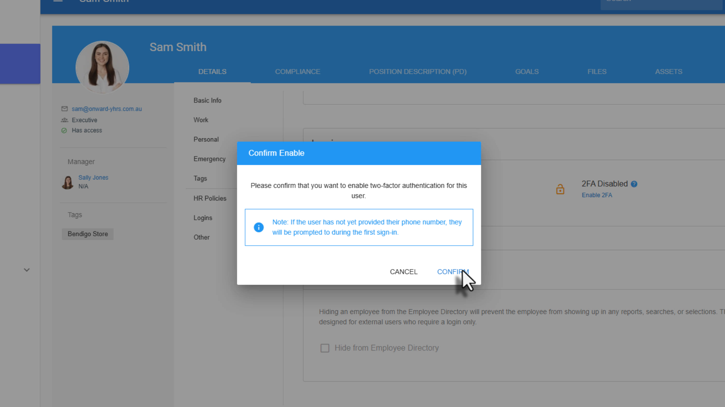Image resolution: width=725 pixels, height=407 pixels.
Task: Click the Bendigo Store tag chip
Action: pyautogui.click(x=88, y=234)
